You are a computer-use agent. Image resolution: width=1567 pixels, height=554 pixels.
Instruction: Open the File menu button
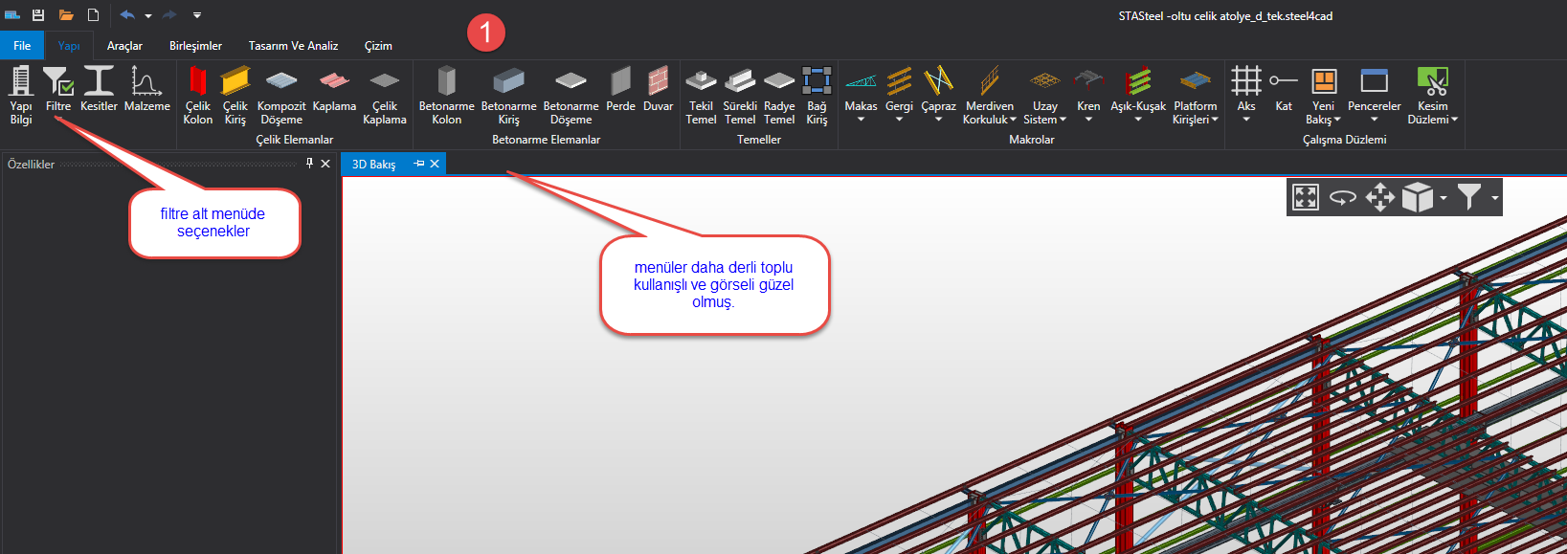point(22,46)
